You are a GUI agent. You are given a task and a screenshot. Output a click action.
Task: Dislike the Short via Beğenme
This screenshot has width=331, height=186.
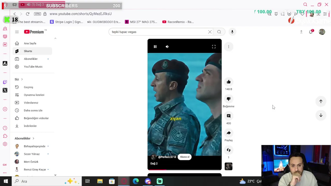(229, 99)
